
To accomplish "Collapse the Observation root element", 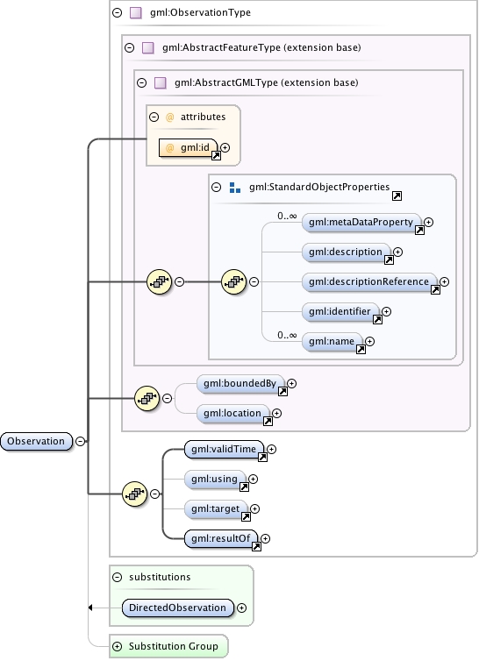I will pyautogui.click(x=80, y=441).
